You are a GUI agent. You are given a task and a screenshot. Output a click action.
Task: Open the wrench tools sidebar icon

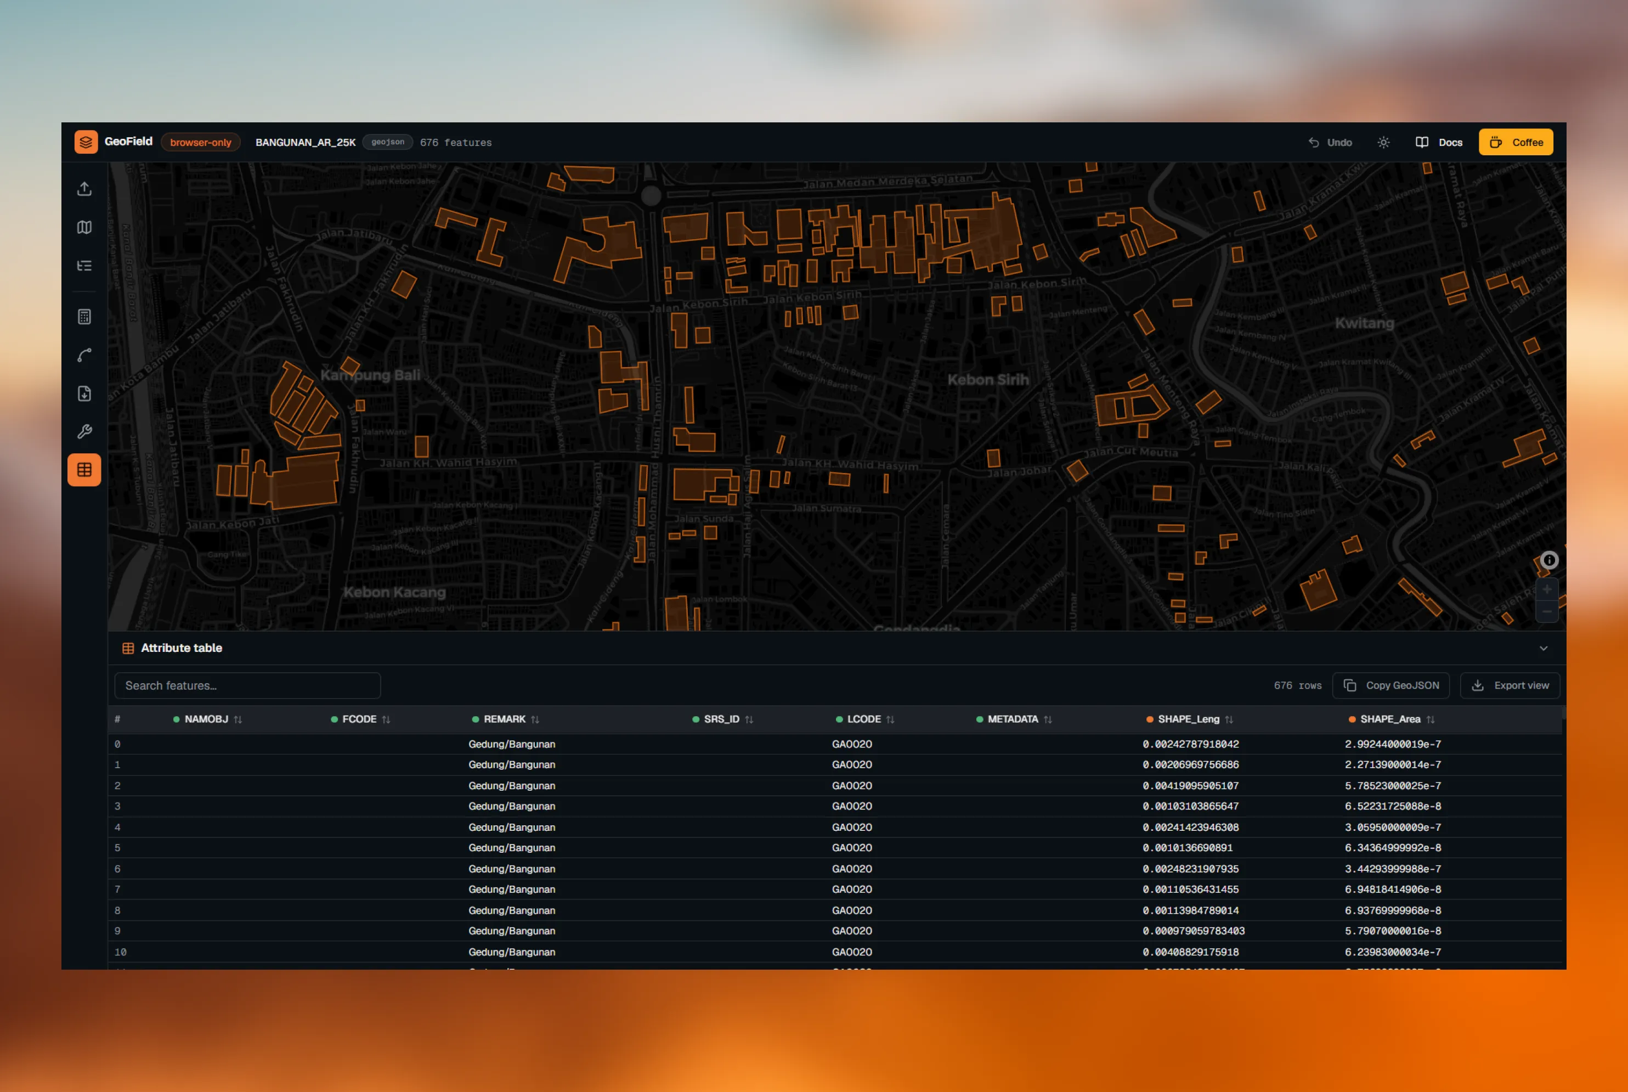pos(84,432)
